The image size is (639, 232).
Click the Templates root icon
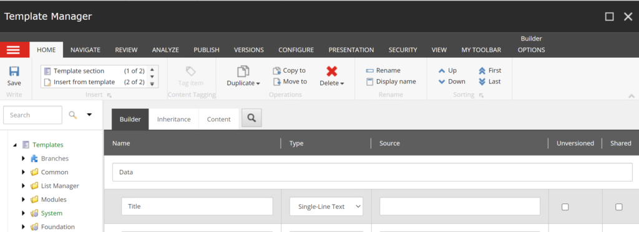pos(26,145)
